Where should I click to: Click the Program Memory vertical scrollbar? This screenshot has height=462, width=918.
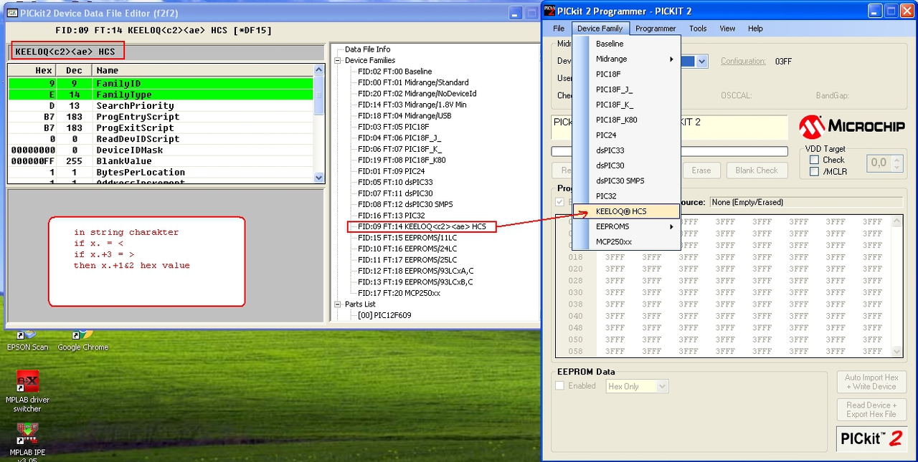tap(896, 287)
